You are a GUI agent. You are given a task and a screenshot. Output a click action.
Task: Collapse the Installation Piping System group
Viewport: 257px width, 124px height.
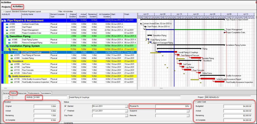coord(5,46)
